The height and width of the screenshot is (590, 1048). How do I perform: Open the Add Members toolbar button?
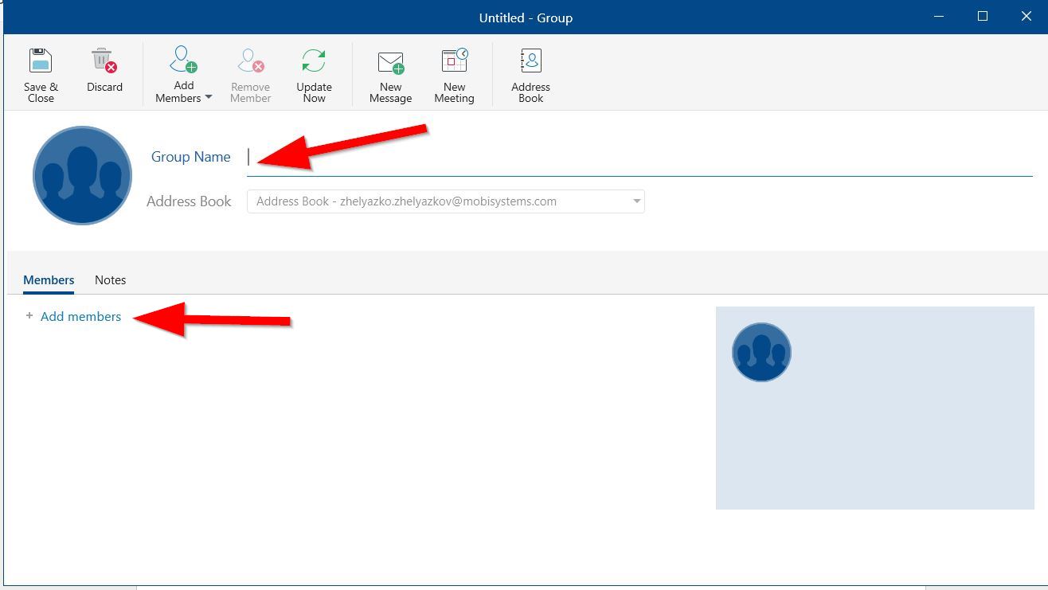pos(184,76)
